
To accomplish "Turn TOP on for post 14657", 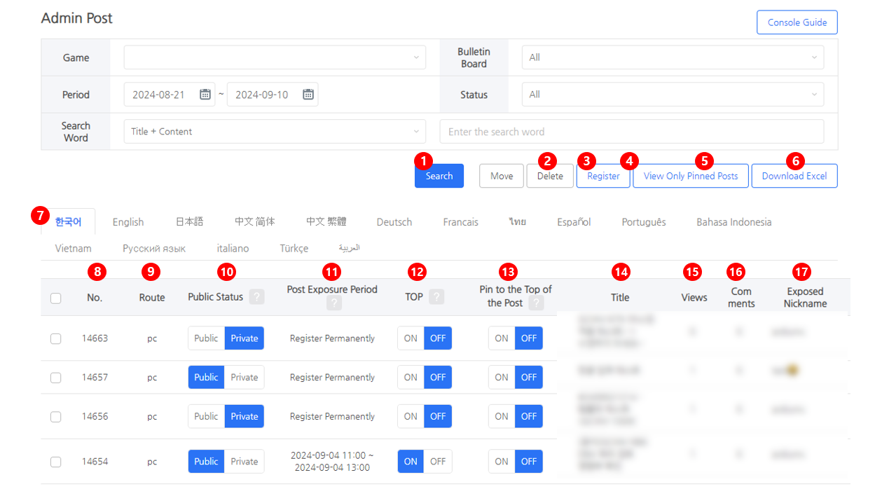I will (411, 378).
